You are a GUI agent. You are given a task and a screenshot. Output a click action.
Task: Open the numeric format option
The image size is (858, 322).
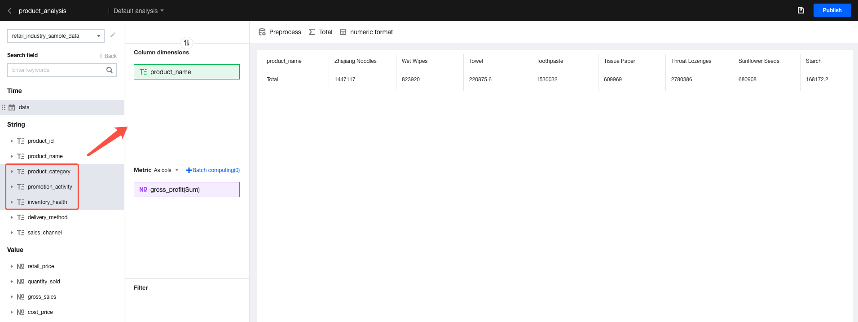click(366, 32)
